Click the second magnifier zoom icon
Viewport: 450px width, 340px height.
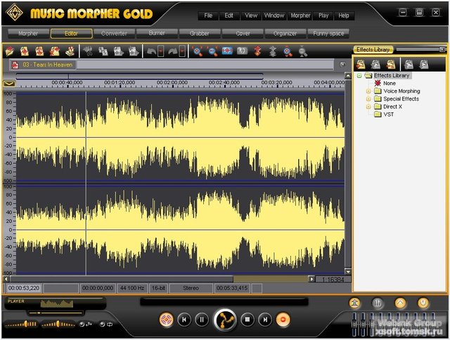(x=212, y=51)
